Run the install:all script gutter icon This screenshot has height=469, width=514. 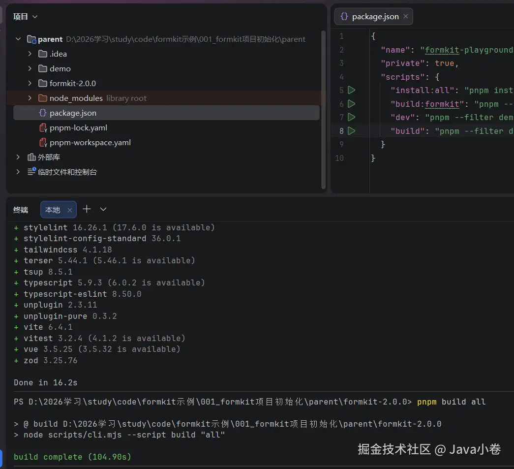(x=351, y=90)
